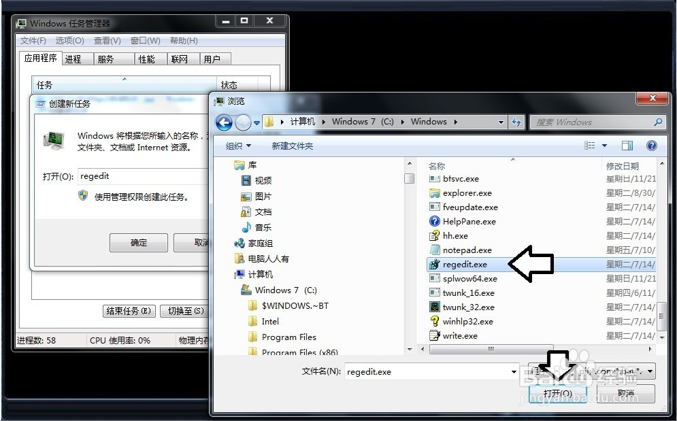Image resolution: width=677 pixels, height=421 pixels.
Task: Click the change view icon
Action: point(589,146)
